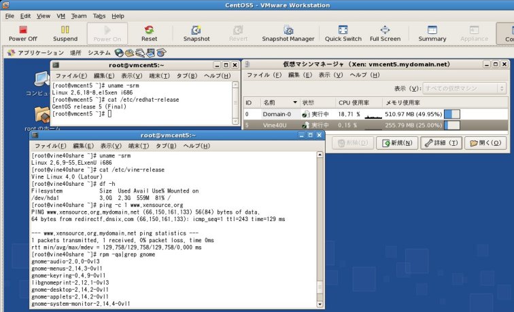Viewport: 514px width, 312px height.
Task: Open ファイル menu in lower terminal window
Action: [50, 146]
